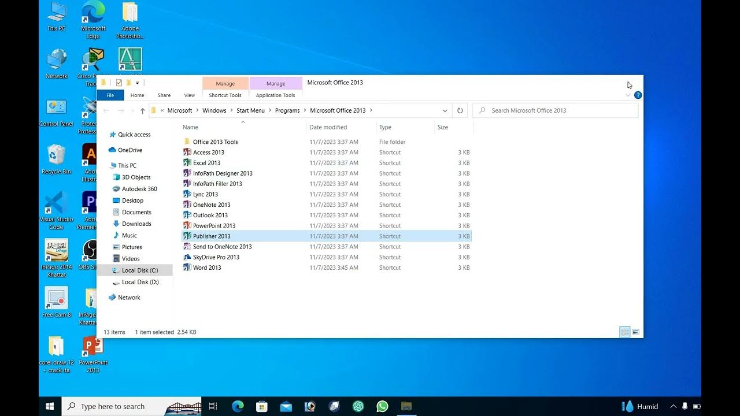Image resolution: width=740 pixels, height=416 pixels.
Task: Select Network in the navigation pane
Action: coord(129,298)
